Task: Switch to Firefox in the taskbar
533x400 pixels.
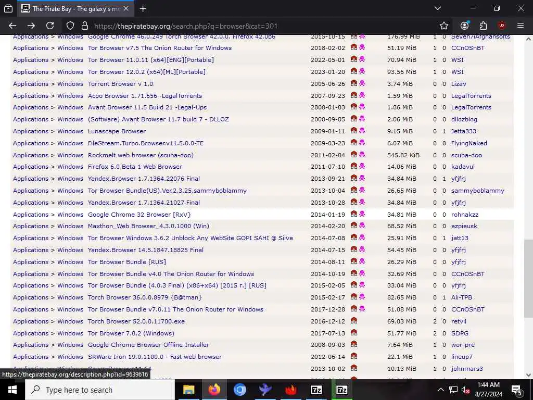Action: click(x=214, y=390)
